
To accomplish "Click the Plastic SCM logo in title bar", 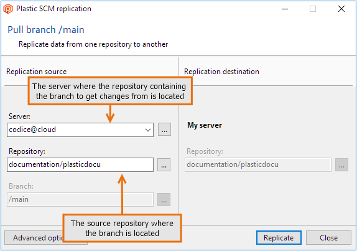I will pyautogui.click(x=8, y=9).
